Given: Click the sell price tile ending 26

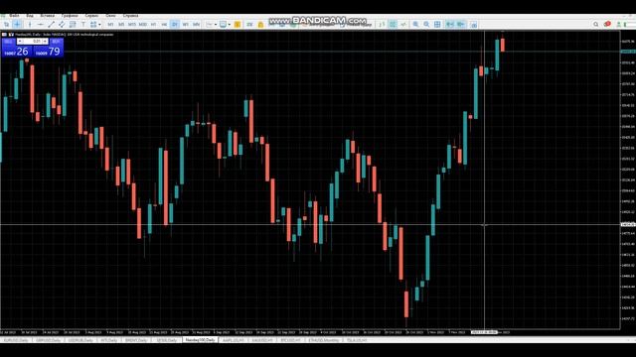Looking at the screenshot, I should (x=17, y=51).
